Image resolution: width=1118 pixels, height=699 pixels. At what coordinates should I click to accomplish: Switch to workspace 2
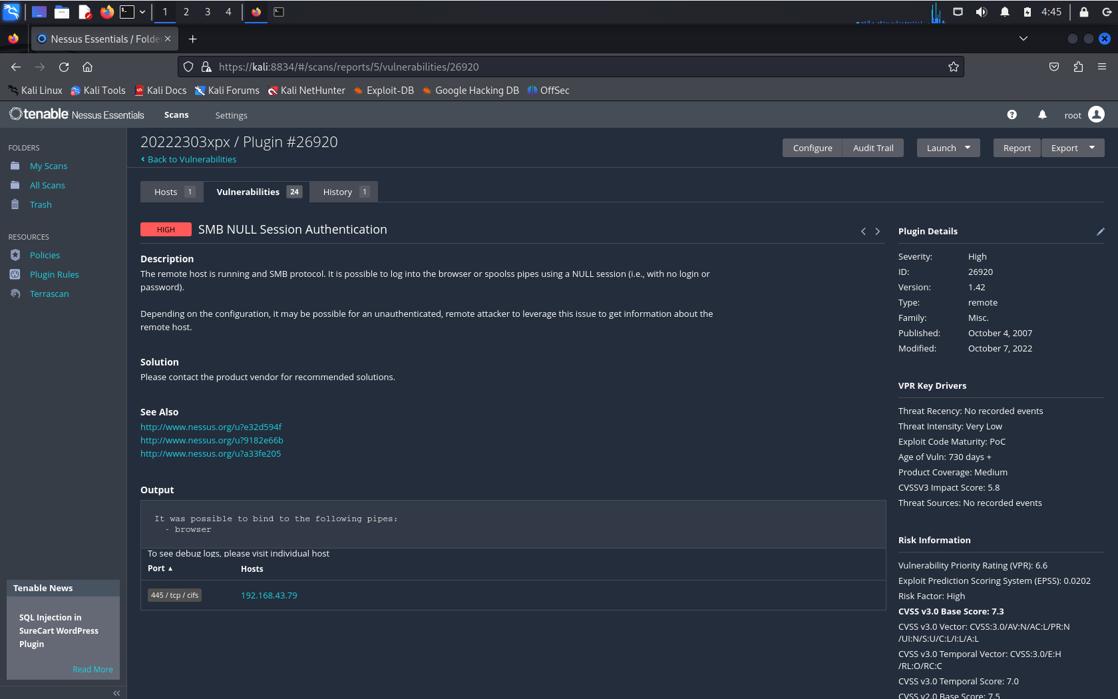(x=186, y=11)
